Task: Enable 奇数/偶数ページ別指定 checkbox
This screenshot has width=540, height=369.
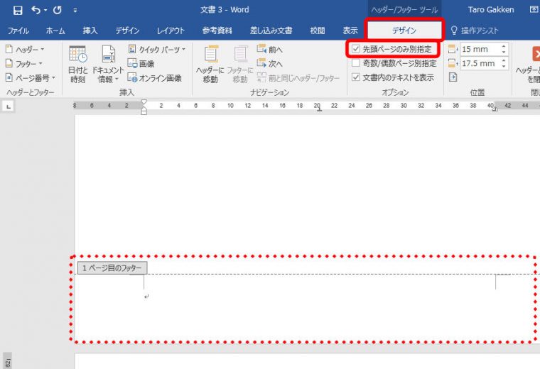Action: pos(356,63)
